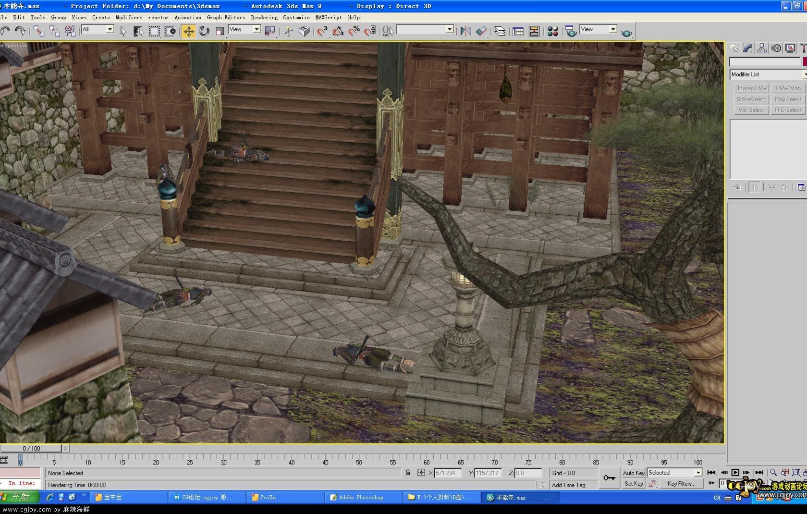The image size is (807, 514).
Task: Click the Unwrap UVW modifier button
Action: [751, 88]
